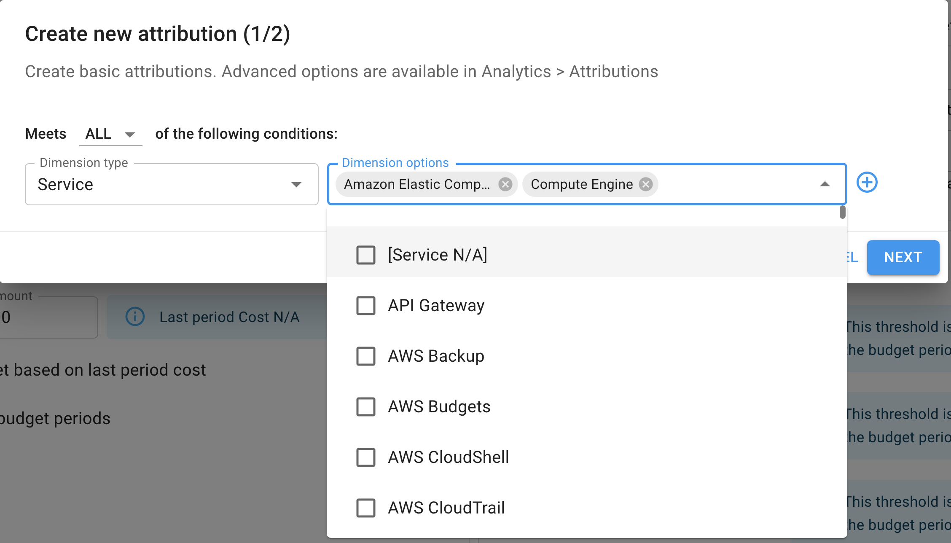Click the API Gateway option label
The height and width of the screenshot is (543, 951).
(436, 306)
